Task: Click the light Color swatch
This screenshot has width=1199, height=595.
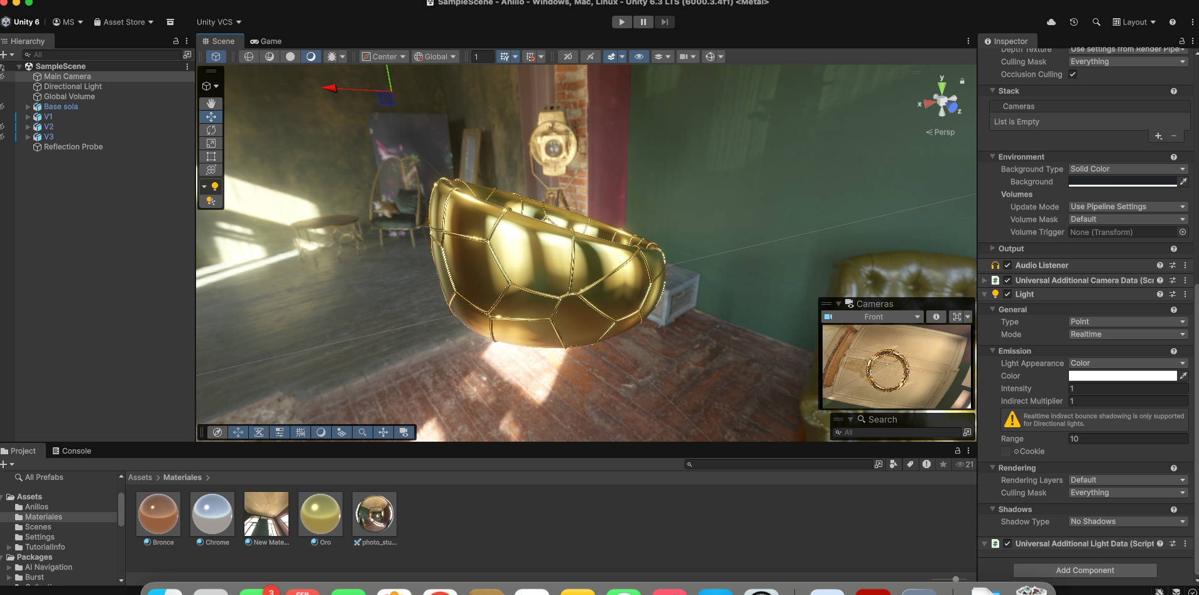Action: (x=1122, y=376)
